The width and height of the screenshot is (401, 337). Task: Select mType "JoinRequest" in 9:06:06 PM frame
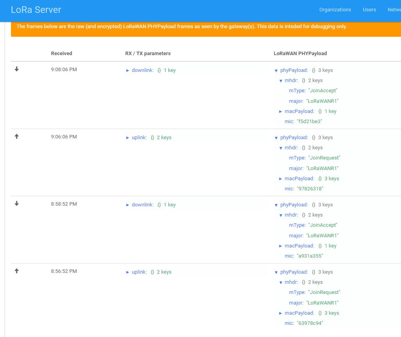coord(324,158)
